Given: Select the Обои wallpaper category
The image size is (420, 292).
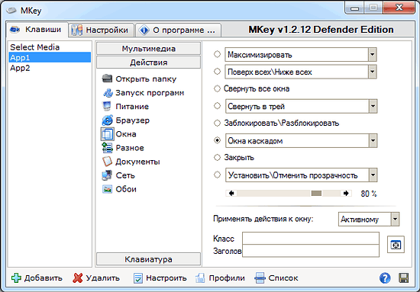Looking at the screenshot, I should pos(119,189).
